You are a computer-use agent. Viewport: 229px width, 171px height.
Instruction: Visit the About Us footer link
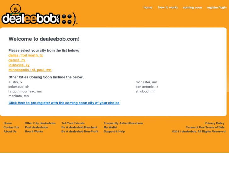10,131
